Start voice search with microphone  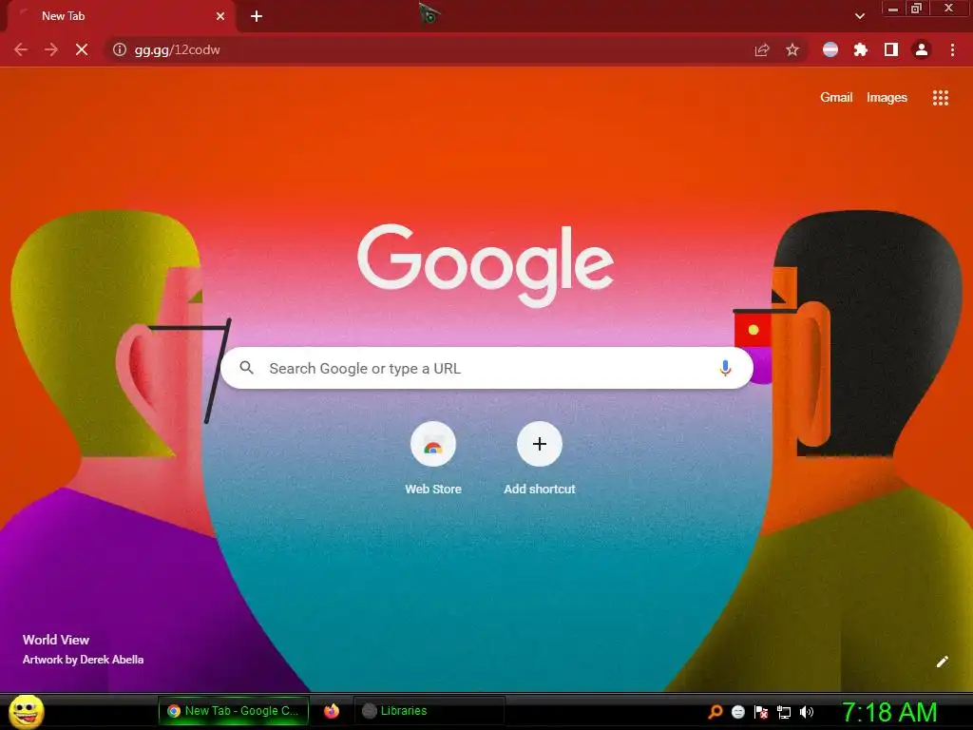click(x=724, y=368)
